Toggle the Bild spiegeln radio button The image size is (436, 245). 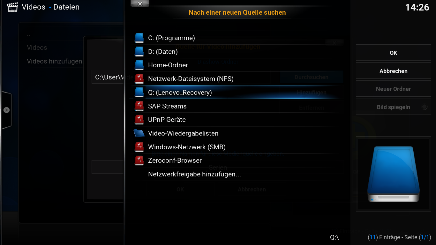(425, 107)
